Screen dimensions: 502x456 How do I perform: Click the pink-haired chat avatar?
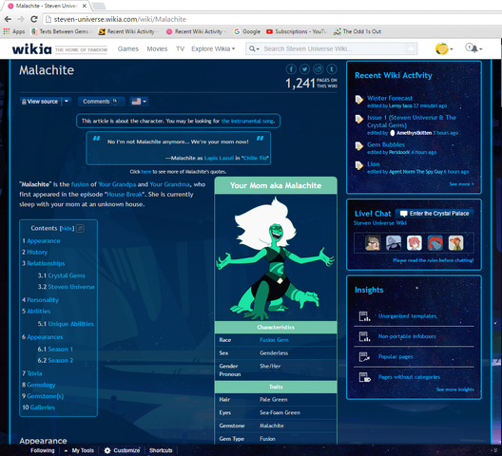tap(415, 243)
